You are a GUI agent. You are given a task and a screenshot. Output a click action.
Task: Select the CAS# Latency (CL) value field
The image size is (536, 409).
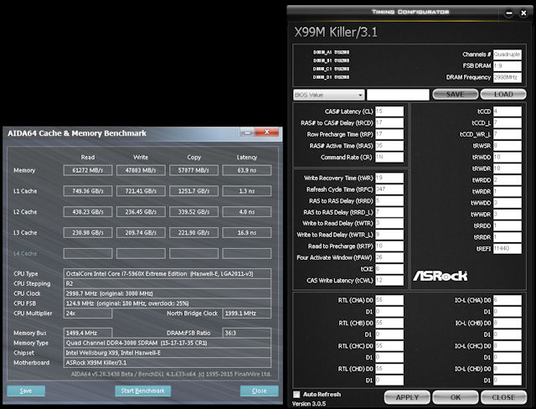click(389, 111)
